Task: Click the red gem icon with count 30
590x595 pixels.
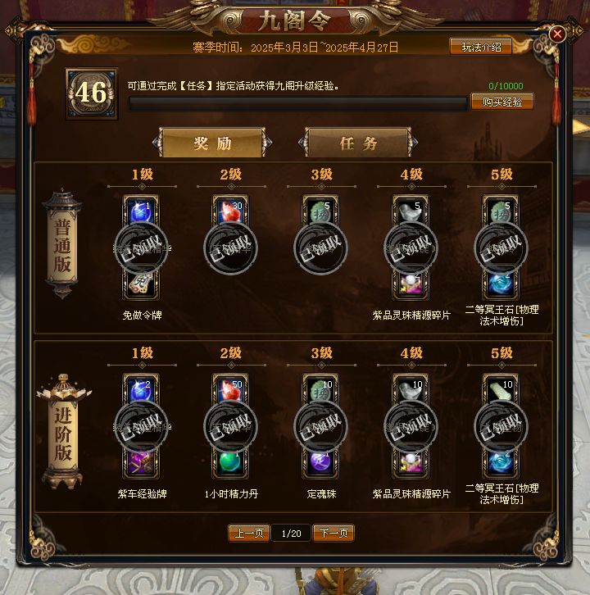Action: pyautogui.click(x=231, y=211)
